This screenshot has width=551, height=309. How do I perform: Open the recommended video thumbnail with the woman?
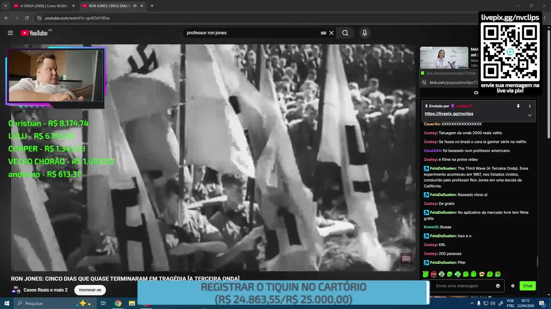[x=444, y=58]
